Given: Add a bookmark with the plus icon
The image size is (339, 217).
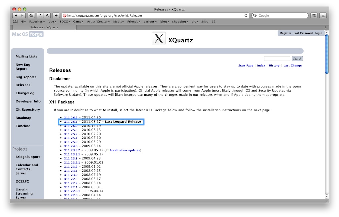Looking at the screenshot, I should pyautogui.click(x=56, y=15).
